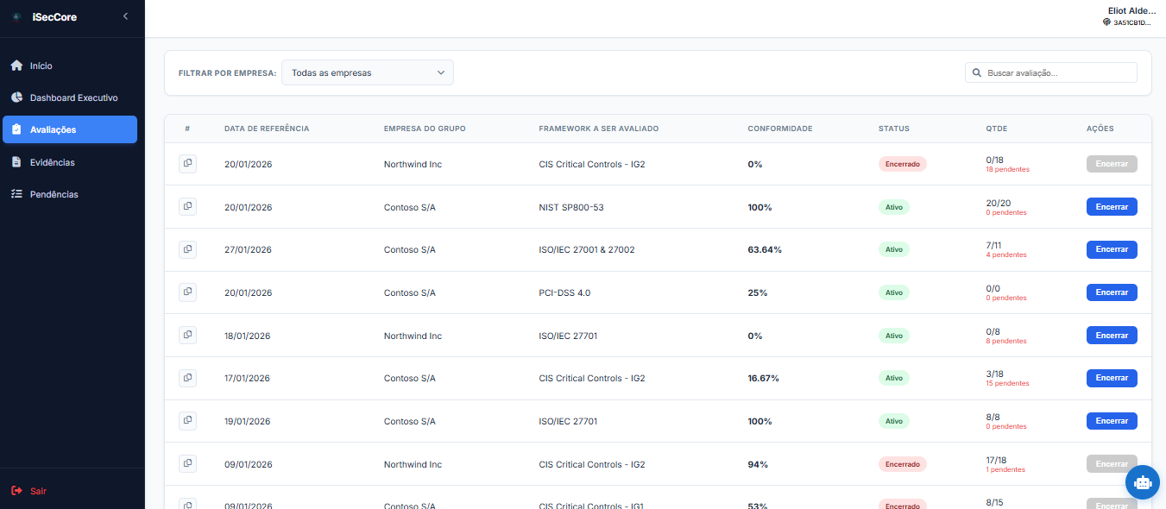The height and width of the screenshot is (509, 1166).
Task: Open Evidências in the sidebar
Action: point(70,162)
